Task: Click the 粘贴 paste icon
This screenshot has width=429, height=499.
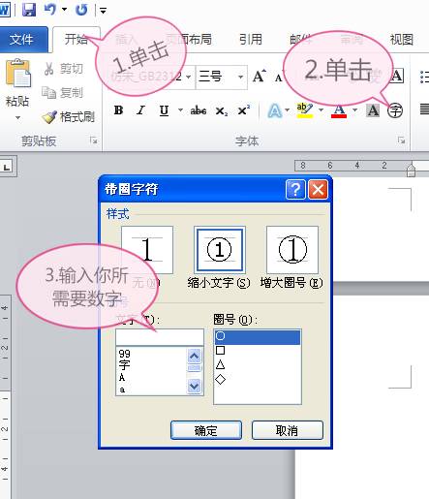Action: pos(17,73)
